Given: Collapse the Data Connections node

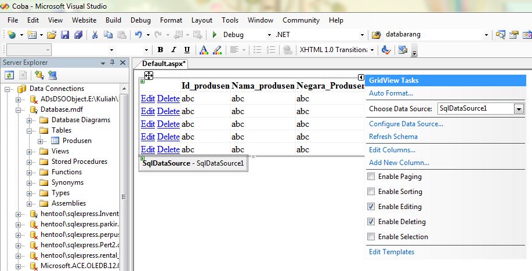Looking at the screenshot, I should [x=8, y=89].
